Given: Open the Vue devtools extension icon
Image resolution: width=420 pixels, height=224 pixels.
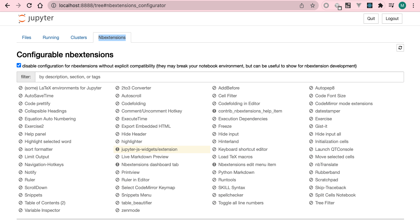Looking at the screenshot, I should [x=358, y=6].
